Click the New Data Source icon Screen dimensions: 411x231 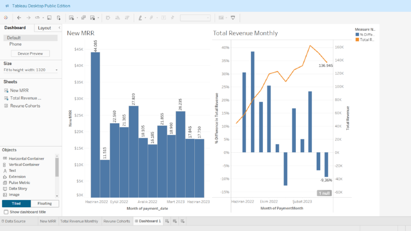[59, 18]
